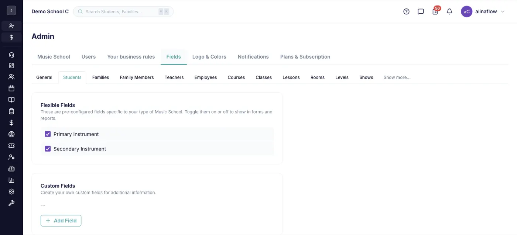Open the headset support icon in sidebar

click(11, 55)
